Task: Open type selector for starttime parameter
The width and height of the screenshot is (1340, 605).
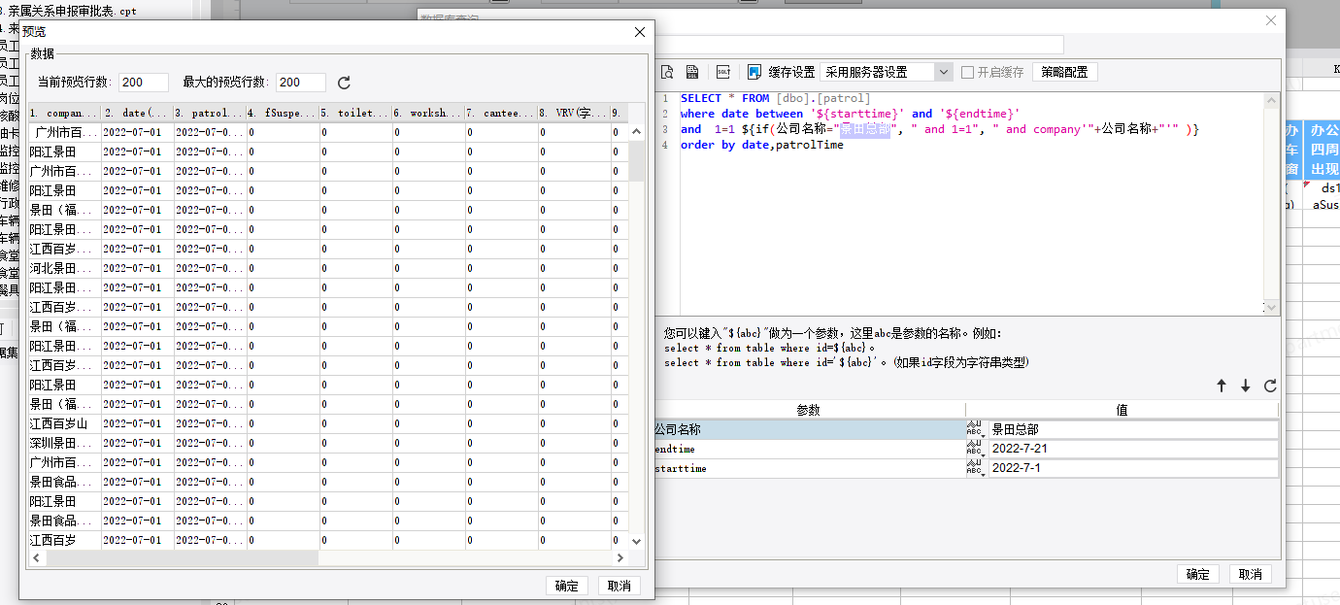Action: pos(975,468)
